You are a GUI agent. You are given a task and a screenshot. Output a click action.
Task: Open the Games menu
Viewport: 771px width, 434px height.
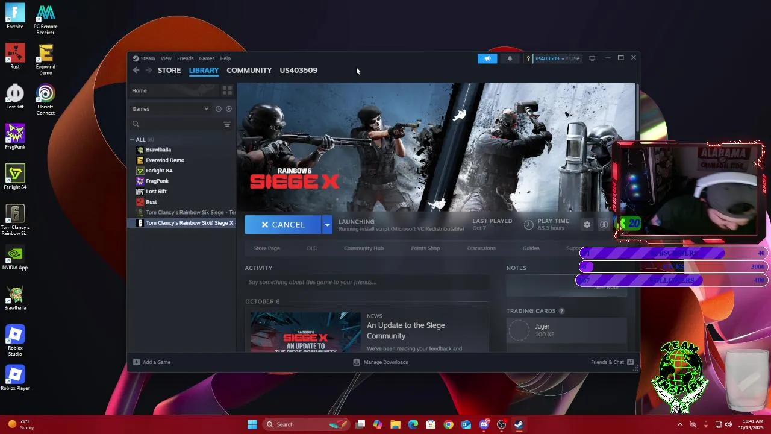207,58
